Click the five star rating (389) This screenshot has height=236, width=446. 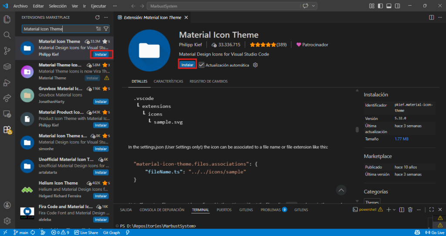click(x=268, y=45)
